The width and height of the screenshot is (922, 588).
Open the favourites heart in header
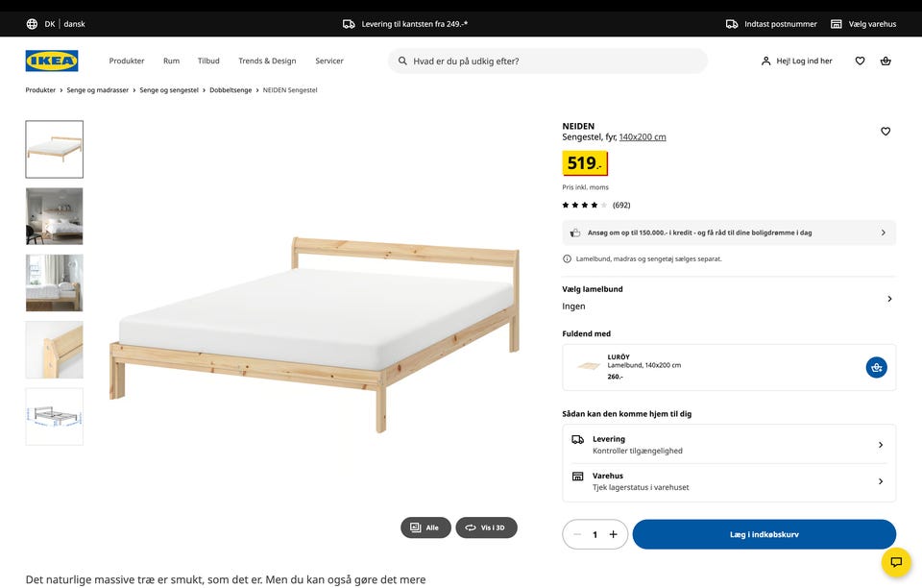(860, 61)
